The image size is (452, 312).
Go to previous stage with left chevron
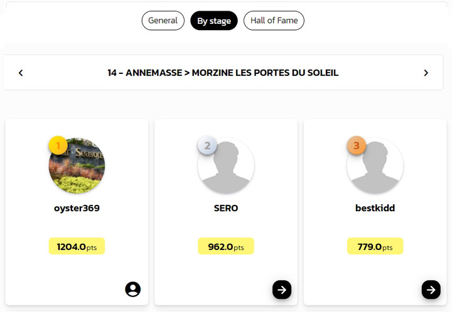coord(21,73)
